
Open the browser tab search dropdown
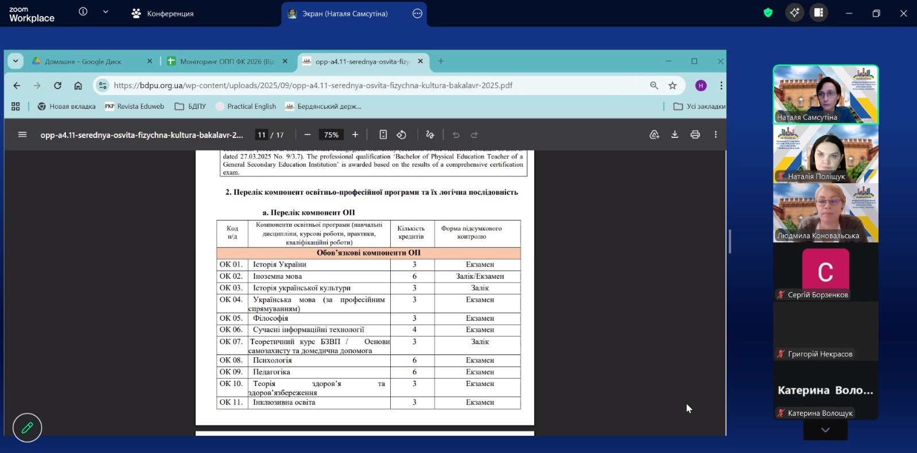tap(15, 61)
